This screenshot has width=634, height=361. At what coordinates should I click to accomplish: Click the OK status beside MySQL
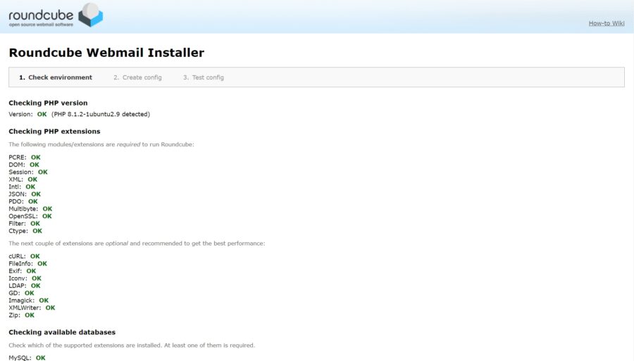pyautogui.click(x=41, y=358)
